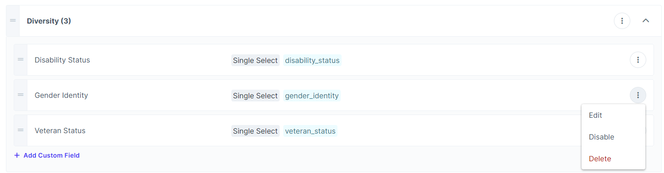The width and height of the screenshot is (664, 173).
Task: Click Single Select badge on Veteran Status
Action: pyautogui.click(x=255, y=131)
